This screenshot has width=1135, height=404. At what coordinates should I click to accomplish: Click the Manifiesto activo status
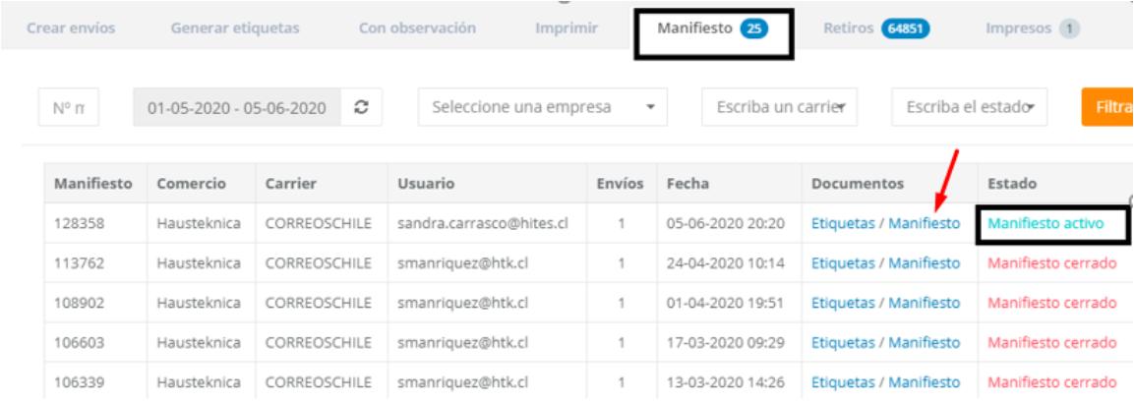(1045, 223)
